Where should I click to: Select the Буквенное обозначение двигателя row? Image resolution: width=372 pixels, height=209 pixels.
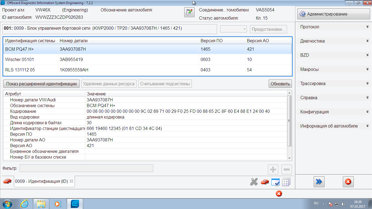click(x=145, y=151)
